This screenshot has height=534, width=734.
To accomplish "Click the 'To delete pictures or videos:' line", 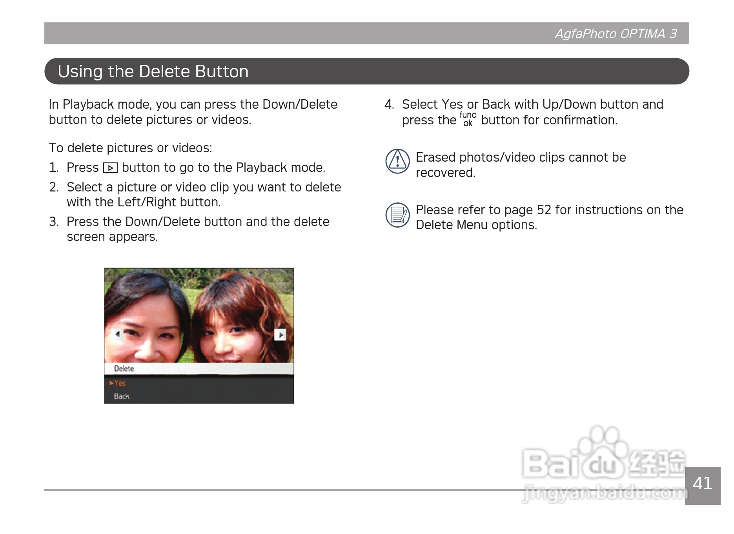I will tap(130, 148).
